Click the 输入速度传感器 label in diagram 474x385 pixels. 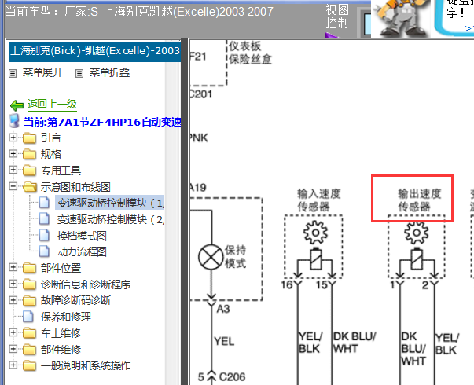click(x=318, y=200)
